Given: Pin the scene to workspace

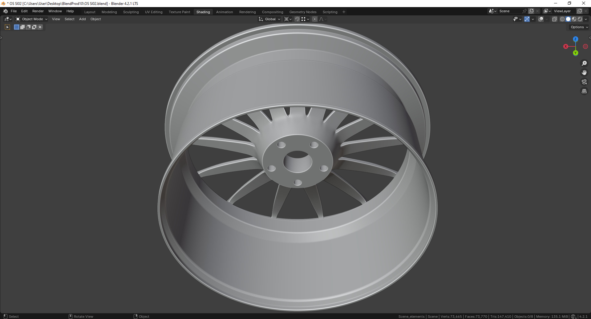Looking at the screenshot, I should coord(524,11).
